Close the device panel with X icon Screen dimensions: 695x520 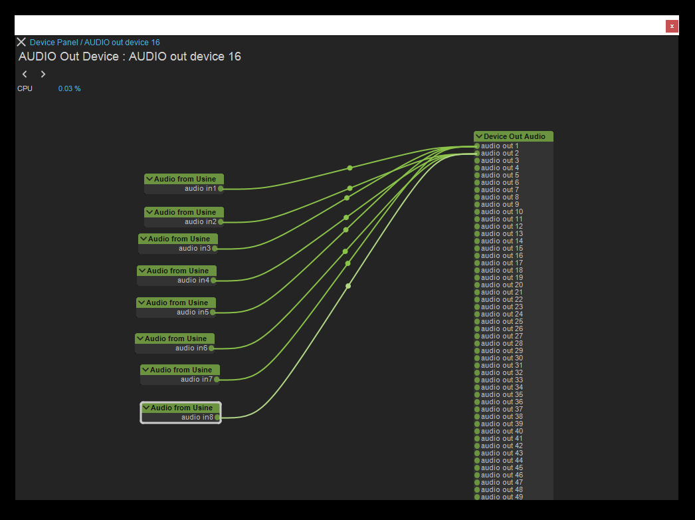(21, 42)
